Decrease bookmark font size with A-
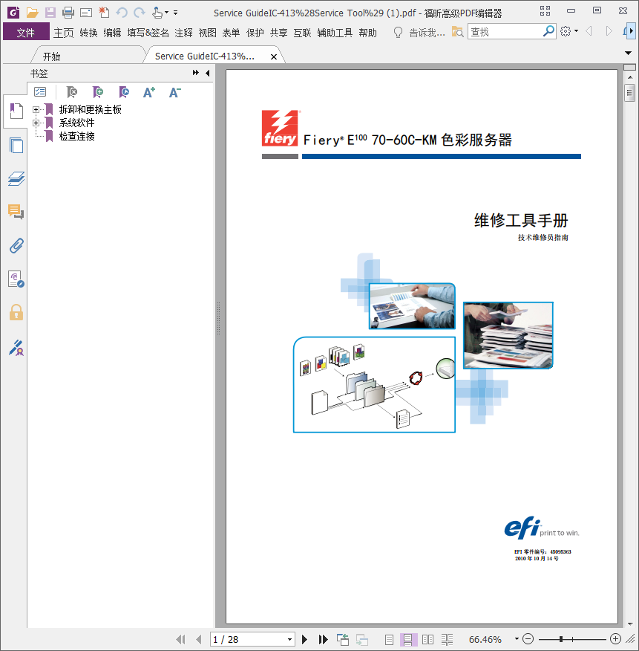Screen dimensions: 639x651 (175, 92)
